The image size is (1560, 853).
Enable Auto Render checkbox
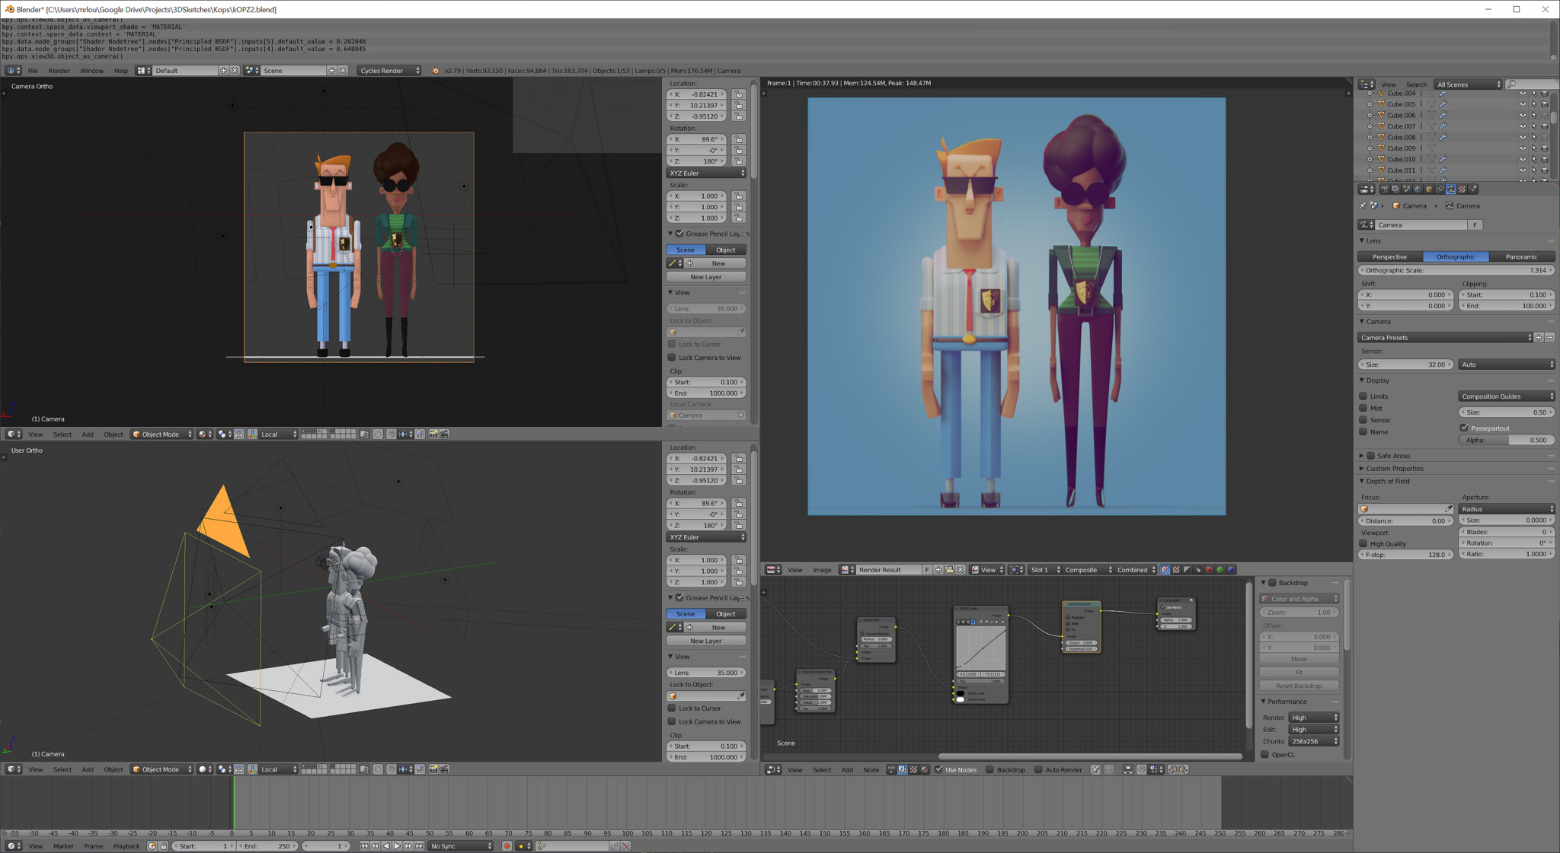pyautogui.click(x=1038, y=770)
